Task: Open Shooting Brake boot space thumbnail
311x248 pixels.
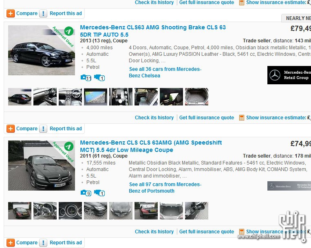Action: click(197, 97)
